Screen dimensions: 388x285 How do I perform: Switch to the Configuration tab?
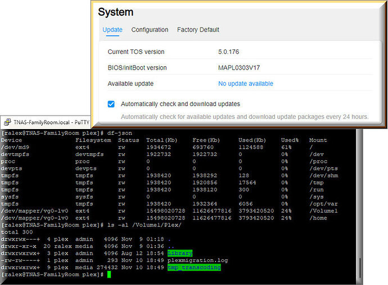150,30
